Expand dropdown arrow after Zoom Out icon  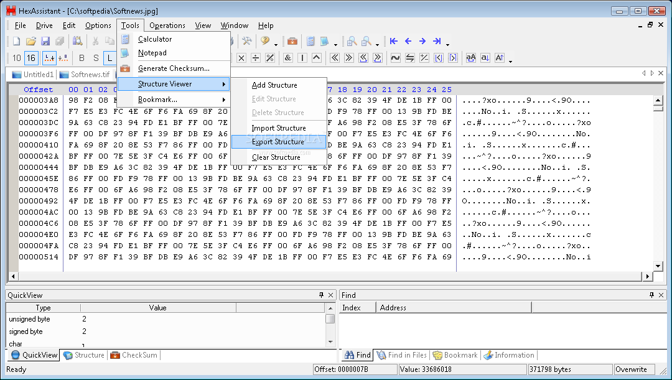377,45
